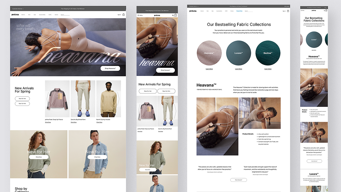Click Shop Now on desktop New for Him tile
The width and height of the screenshot is (341, 192).
pos(97,157)
